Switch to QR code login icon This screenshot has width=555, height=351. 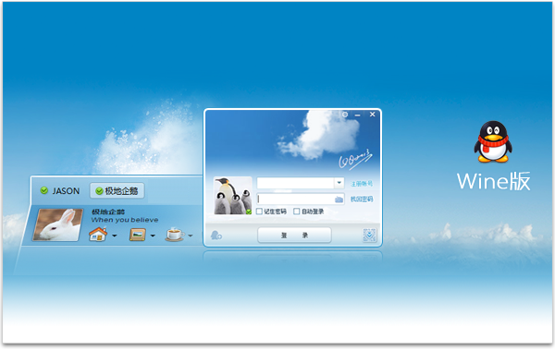pyautogui.click(x=369, y=235)
